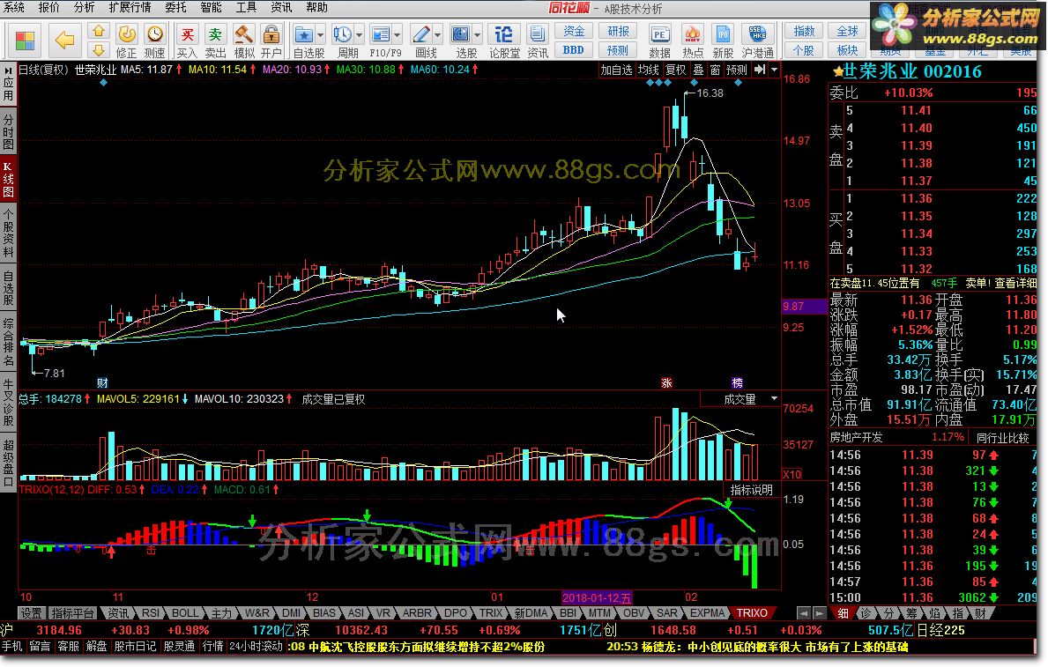Switch to the BOLL indicator tab
The image size is (1048, 667).
pyautogui.click(x=185, y=613)
